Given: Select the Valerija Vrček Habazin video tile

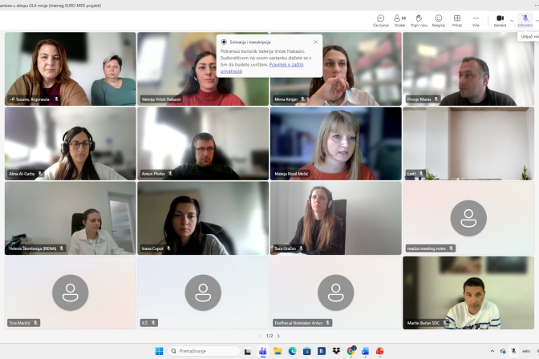Looking at the screenshot, I should point(203,69).
